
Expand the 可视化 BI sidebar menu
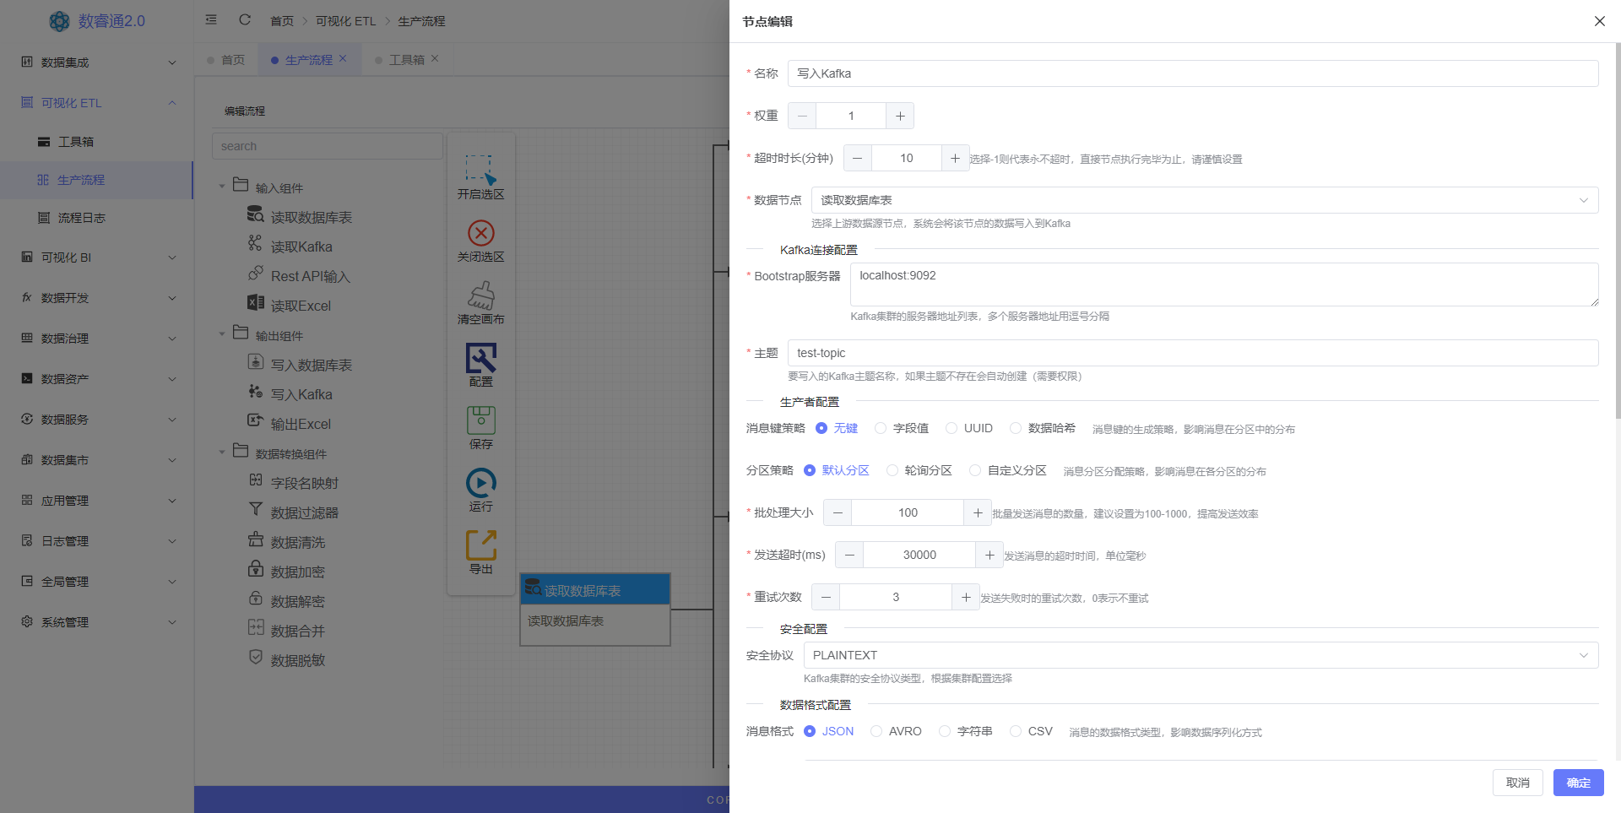97,257
